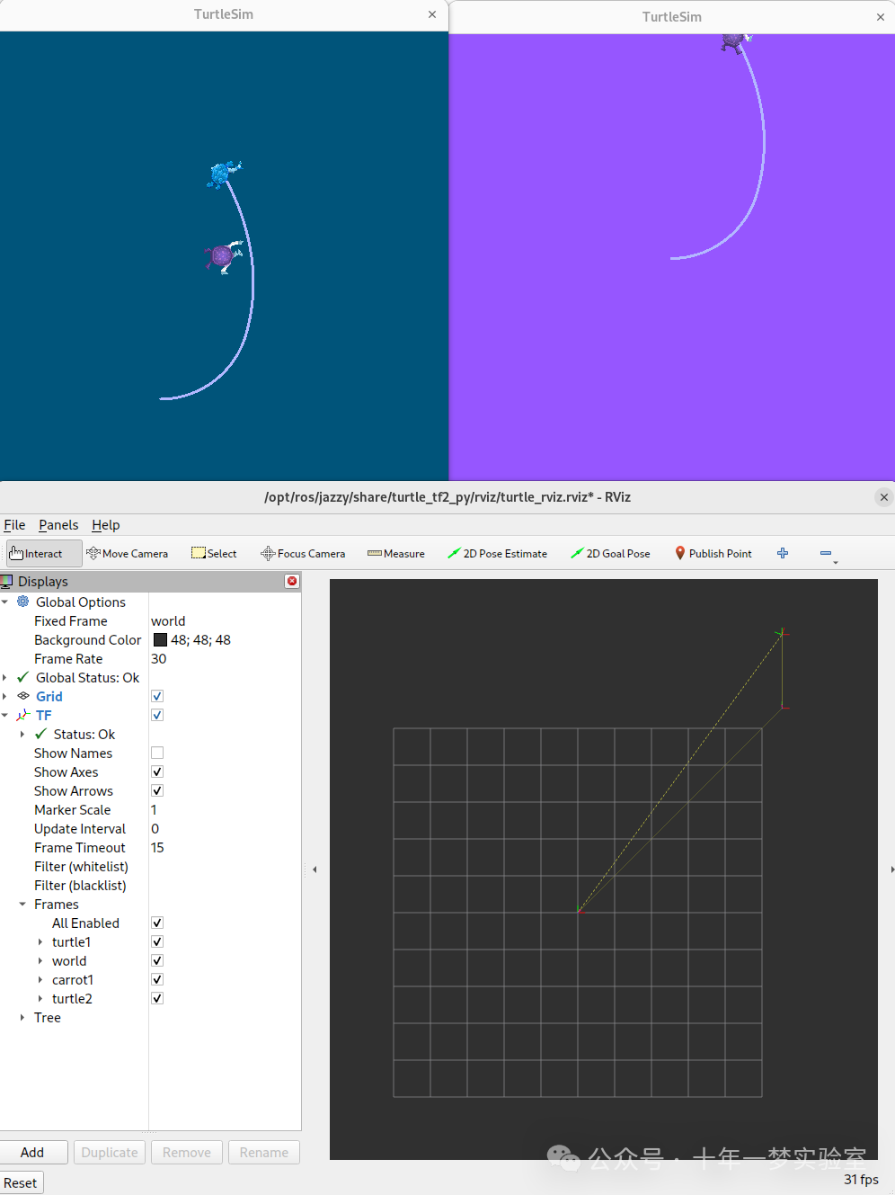The height and width of the screenshot is (1195, 895).
Task: Toggle the world frame checkbox
Action: coord(157,960)
